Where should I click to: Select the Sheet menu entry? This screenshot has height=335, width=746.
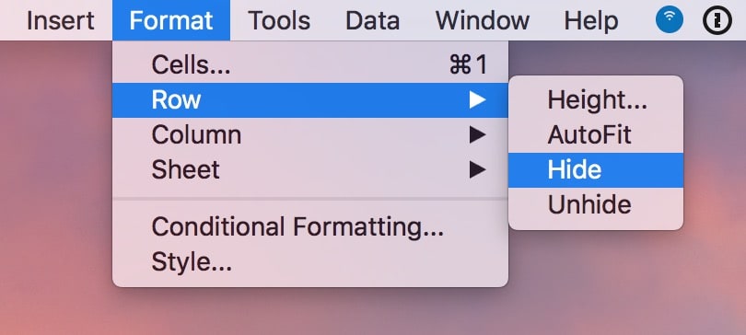310,169
